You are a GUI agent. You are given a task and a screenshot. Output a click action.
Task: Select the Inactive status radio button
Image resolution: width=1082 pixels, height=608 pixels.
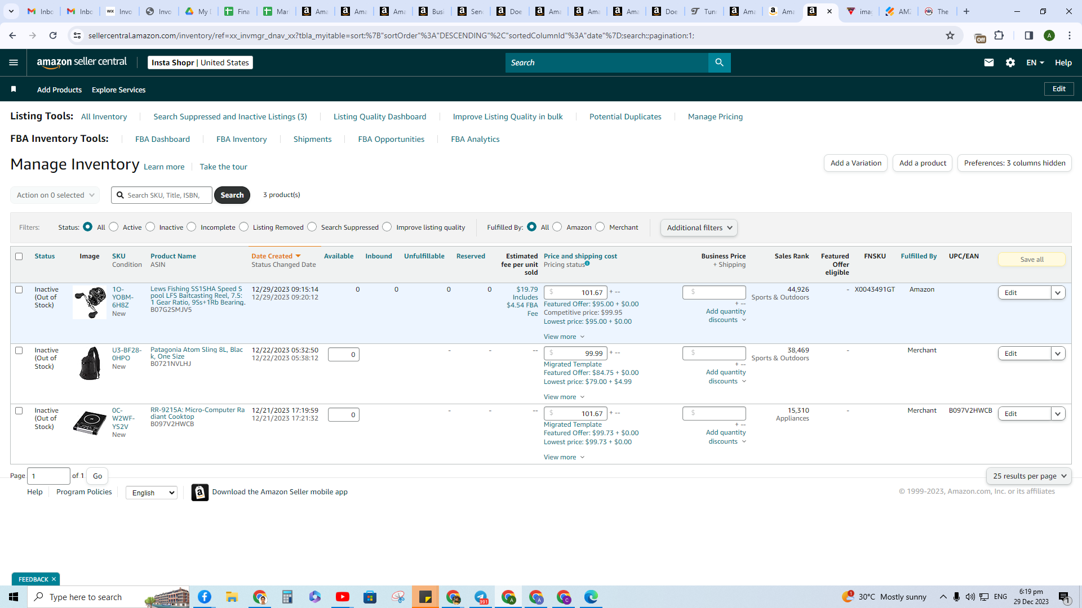150,227
